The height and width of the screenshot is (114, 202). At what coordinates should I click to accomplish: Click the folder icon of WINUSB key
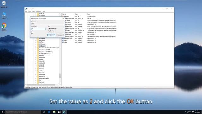tap(38, 65)
